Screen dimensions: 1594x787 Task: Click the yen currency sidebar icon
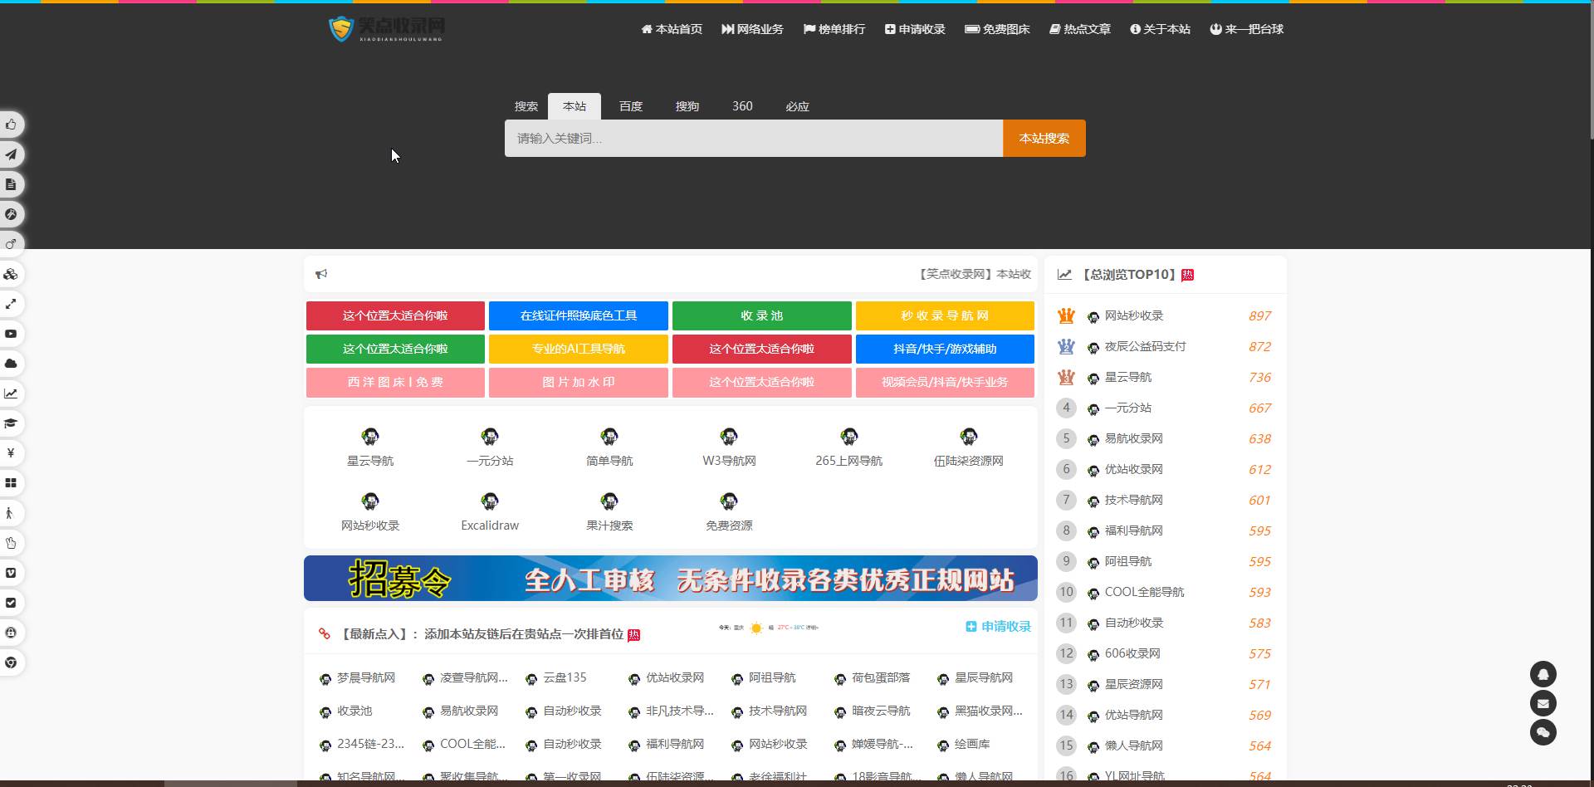pos(11,453)
